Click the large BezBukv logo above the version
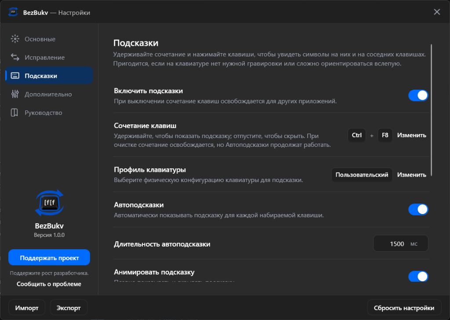The height and width of the screenshot is (320, 450). pyautogui.click(x=49, y=203)
